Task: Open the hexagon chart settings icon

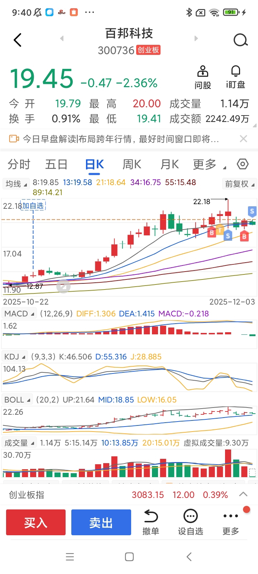Action: (243, 164)
